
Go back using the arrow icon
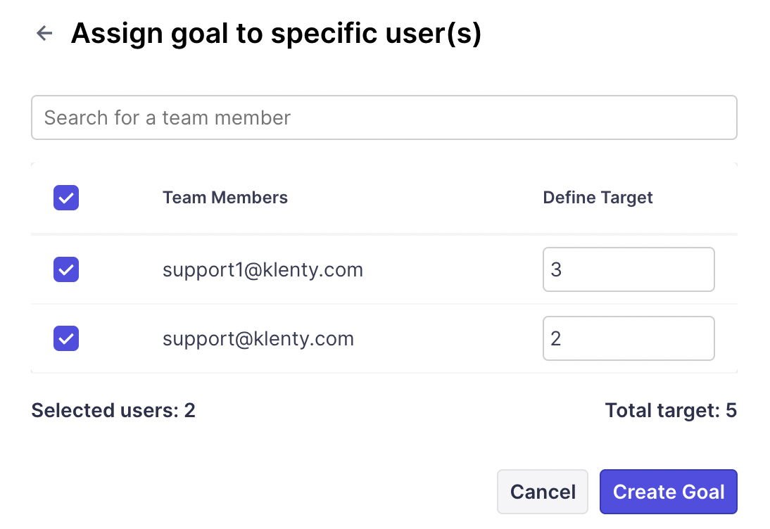pos(44,33)
